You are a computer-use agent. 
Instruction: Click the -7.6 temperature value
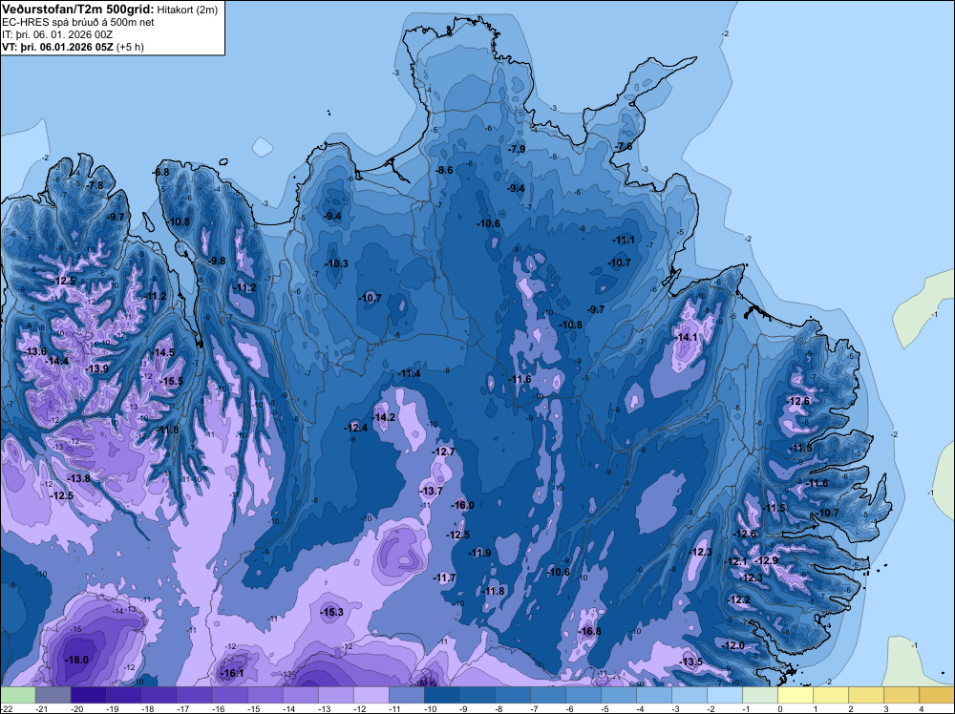[x=624, y=147]
